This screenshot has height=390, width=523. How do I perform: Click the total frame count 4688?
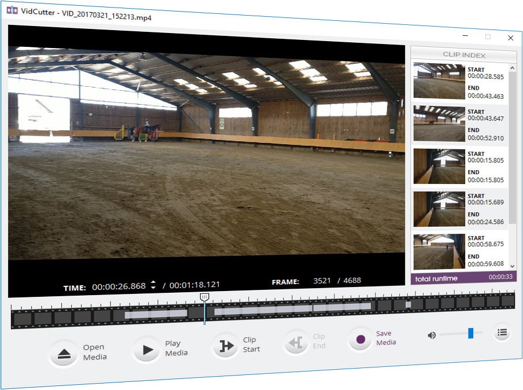[x=352, y=280]
